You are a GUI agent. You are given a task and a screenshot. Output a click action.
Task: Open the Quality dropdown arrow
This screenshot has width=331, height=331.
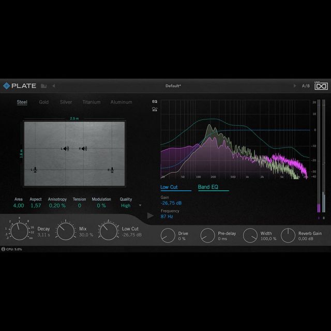[x=140, y=205]
